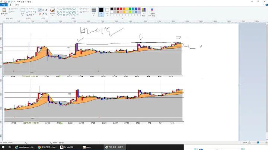Click the vertical scrollbar down arrow
The image size is (268, 150).
pos(267,140)
